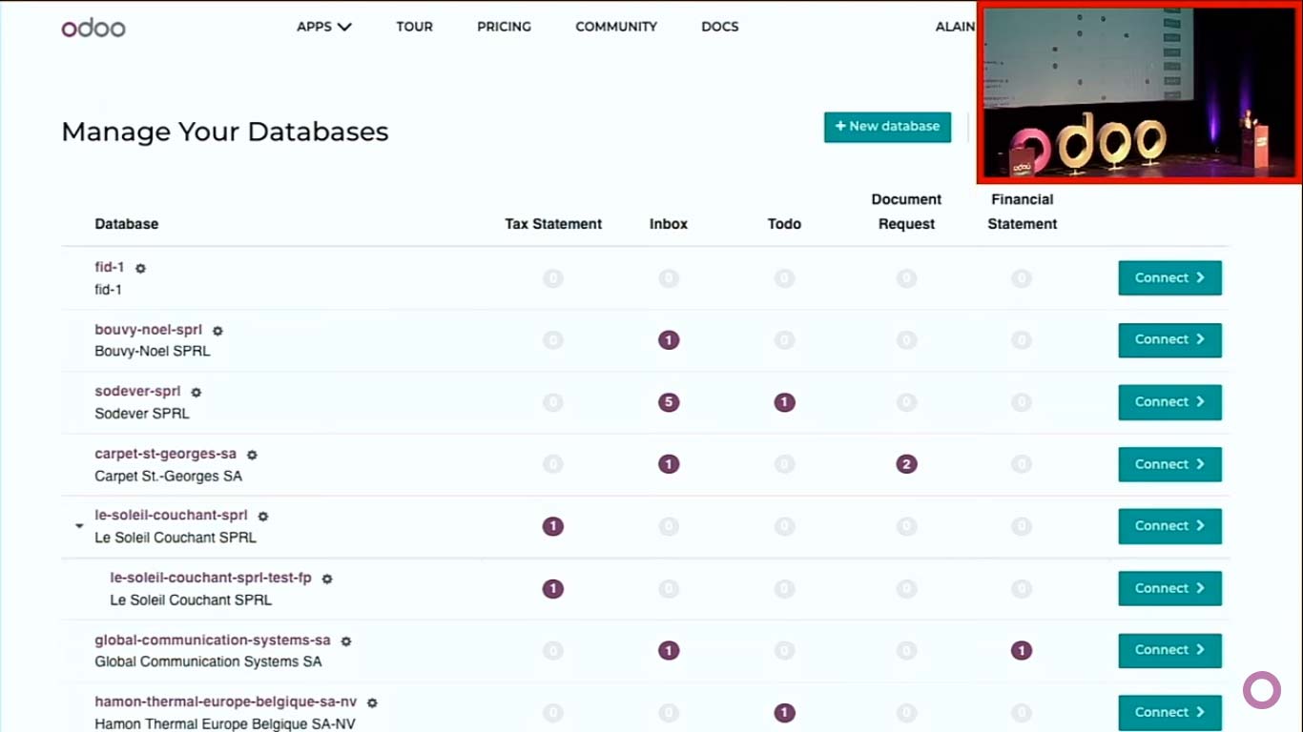
Task: Click the Odoo logo
Action: pos(93,28)
